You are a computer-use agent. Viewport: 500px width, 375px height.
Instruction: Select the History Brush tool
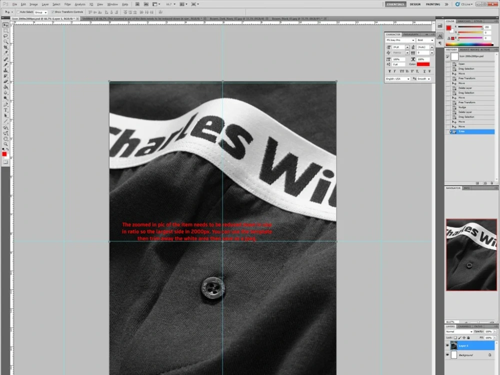(x=5, y=76)
